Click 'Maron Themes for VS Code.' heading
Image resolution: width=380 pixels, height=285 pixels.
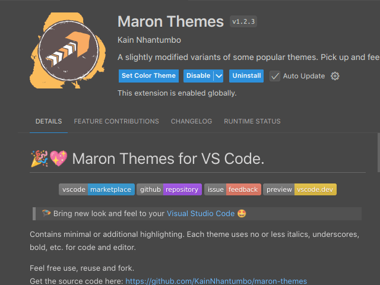click(168, 159)
